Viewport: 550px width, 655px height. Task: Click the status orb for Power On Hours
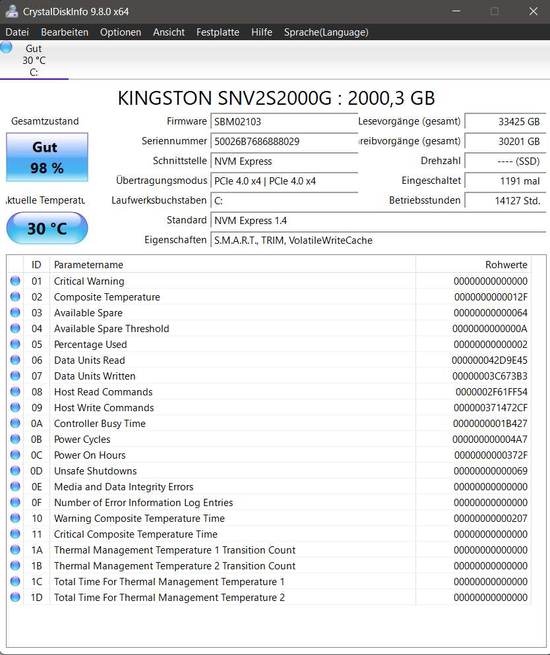(x=15, y=455)
